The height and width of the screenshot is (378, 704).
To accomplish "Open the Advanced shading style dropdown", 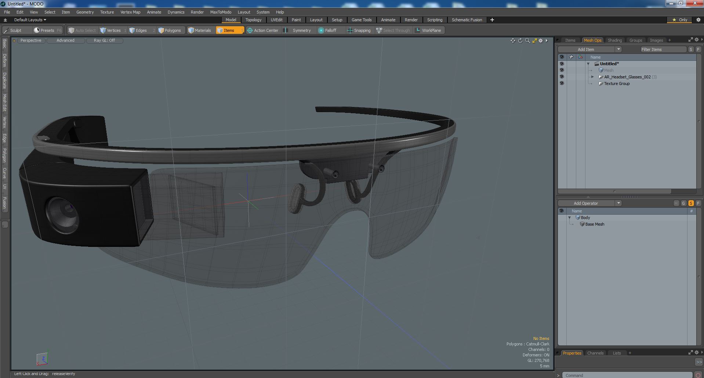I will pos(65,41).
